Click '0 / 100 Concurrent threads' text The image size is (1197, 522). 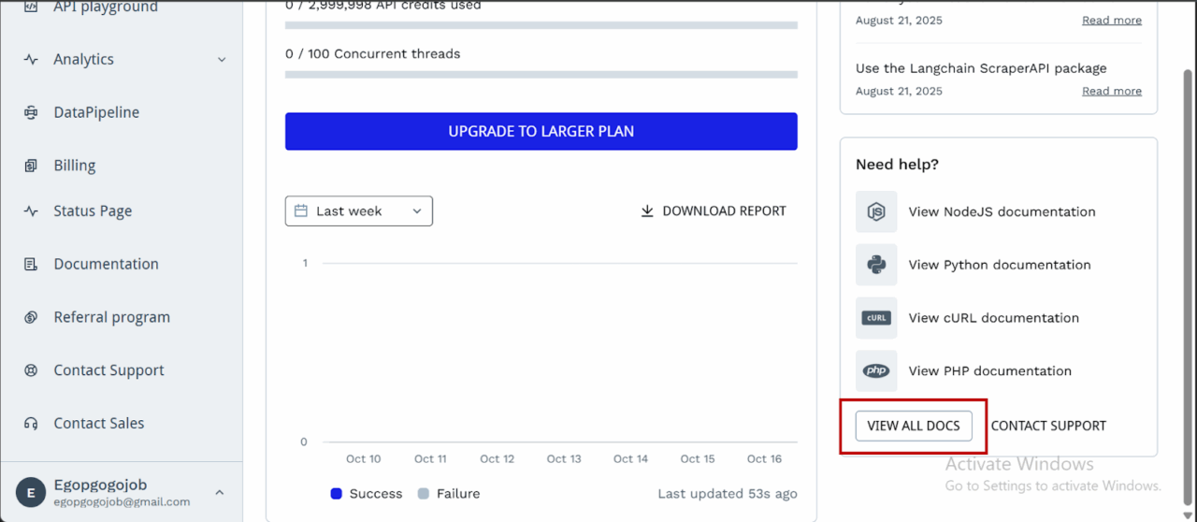pos(373,54)
